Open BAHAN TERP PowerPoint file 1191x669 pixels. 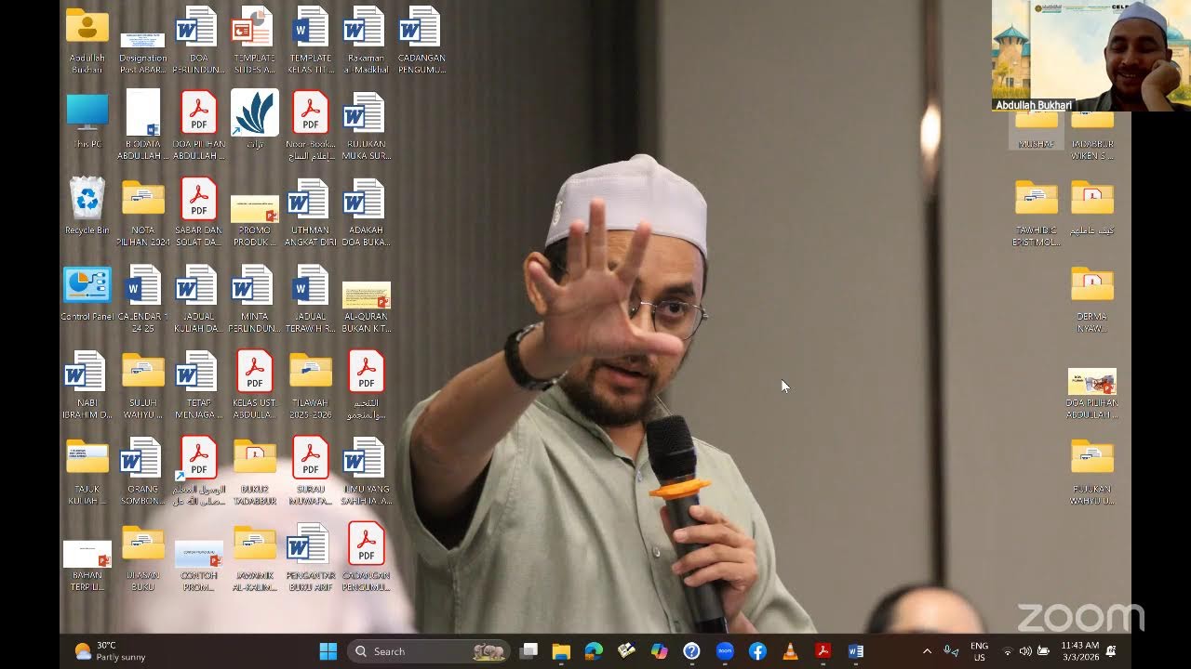point(87,565)
